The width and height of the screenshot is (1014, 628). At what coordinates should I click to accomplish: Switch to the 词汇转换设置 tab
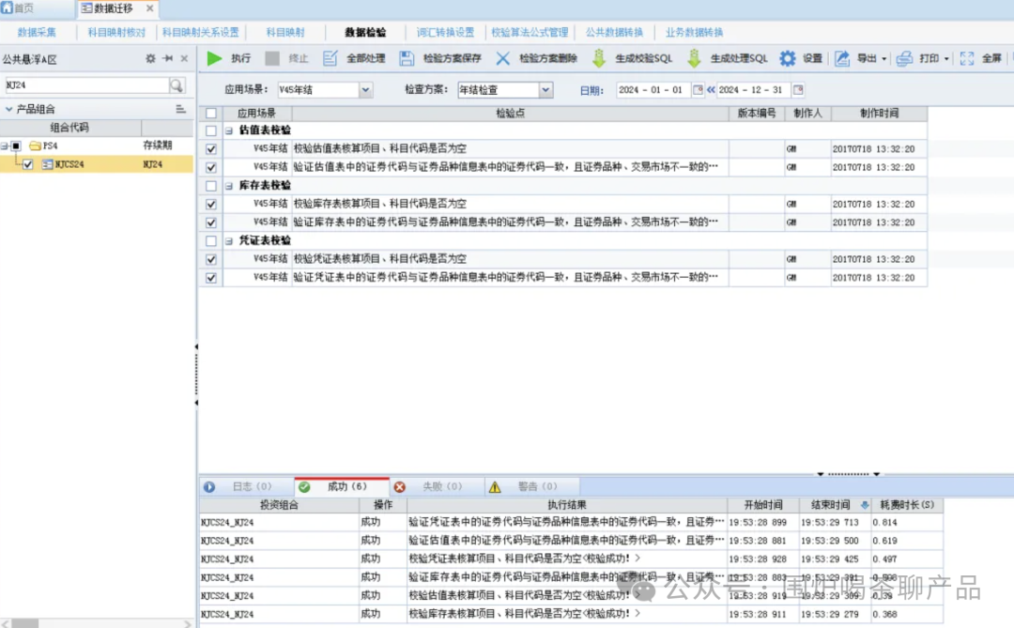445,32
